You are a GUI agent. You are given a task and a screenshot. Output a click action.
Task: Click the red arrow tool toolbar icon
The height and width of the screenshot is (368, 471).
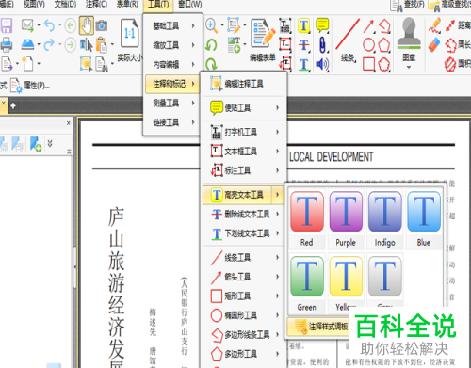coord(368,26)
